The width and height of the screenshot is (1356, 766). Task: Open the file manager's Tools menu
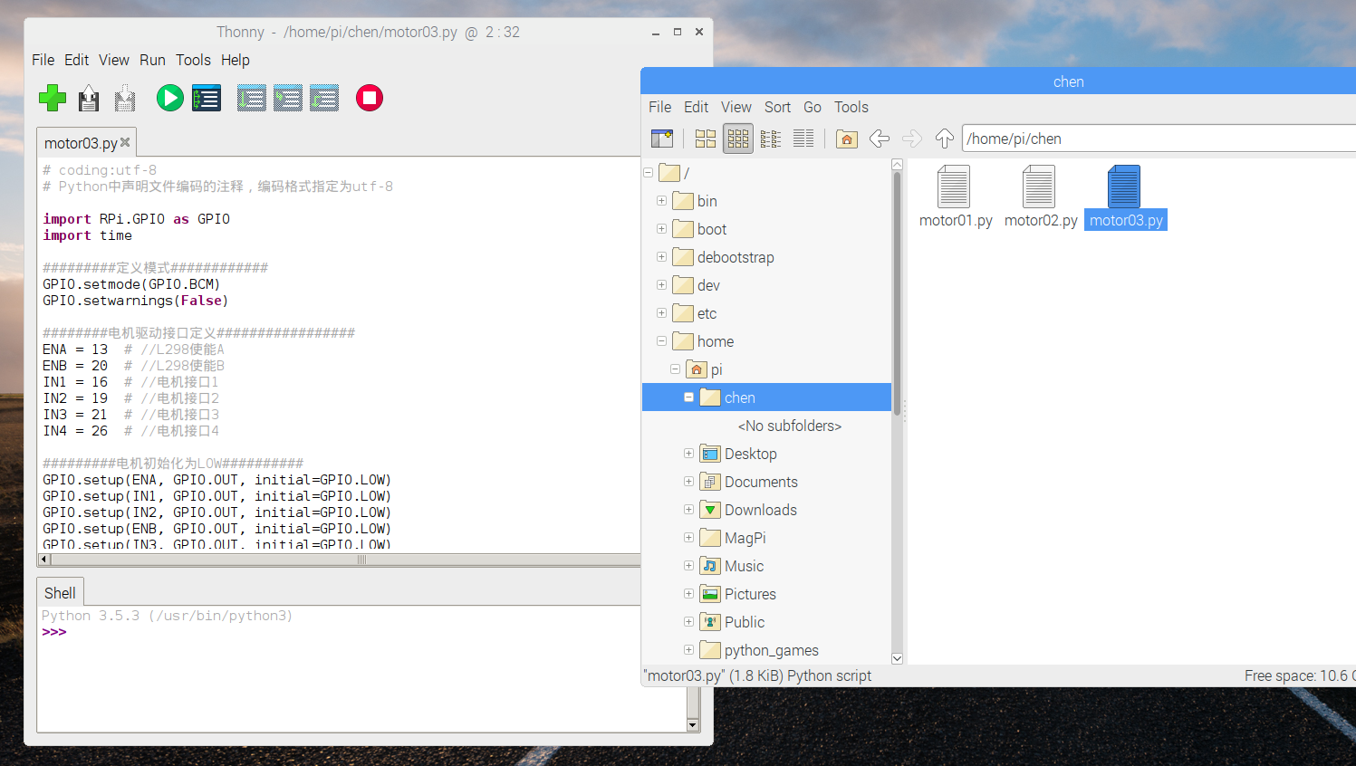coord(851,107)
